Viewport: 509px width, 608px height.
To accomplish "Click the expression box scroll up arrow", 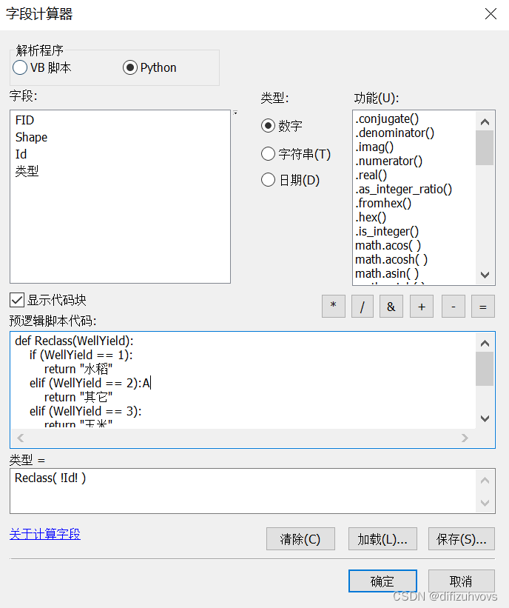I will tap(485, 481).
